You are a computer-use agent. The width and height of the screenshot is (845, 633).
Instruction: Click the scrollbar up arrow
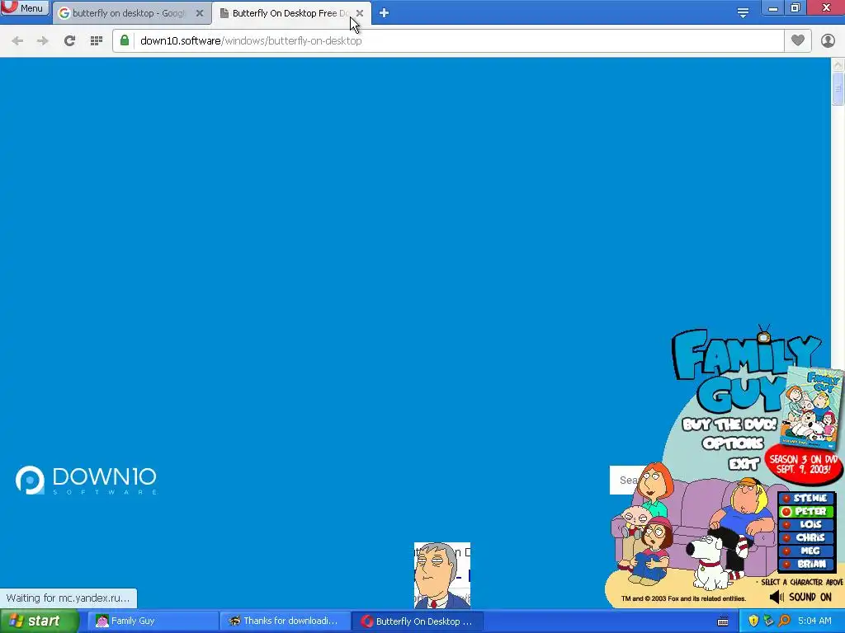tap(838, 65)
